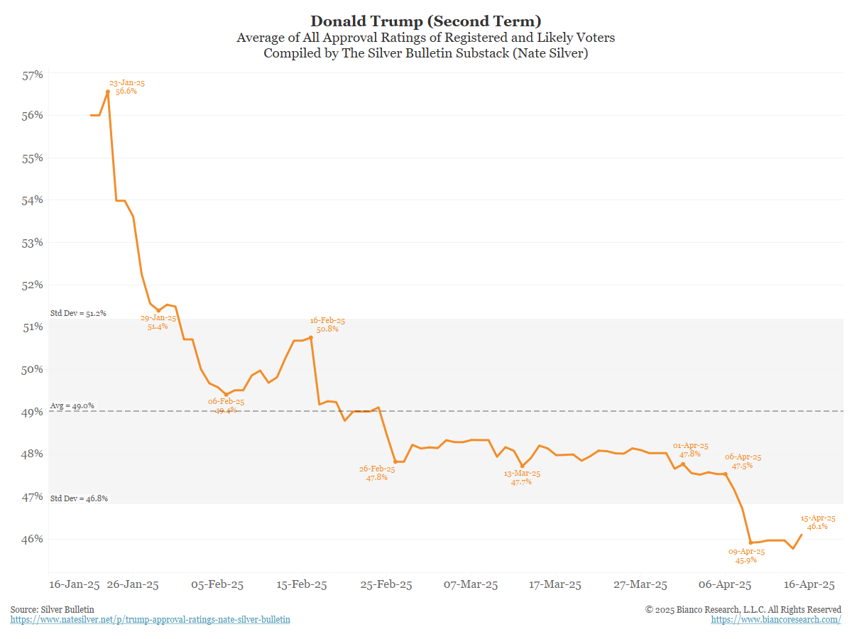The width and height of the screenshot is (852, 639).
Task: Click the 06-Feb-25 data point marker
Action: click(226, 395)
